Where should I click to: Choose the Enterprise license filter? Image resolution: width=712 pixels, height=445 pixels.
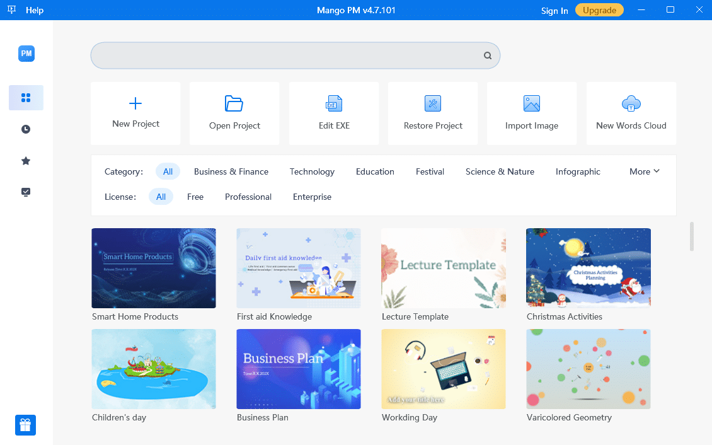(312, 197)
